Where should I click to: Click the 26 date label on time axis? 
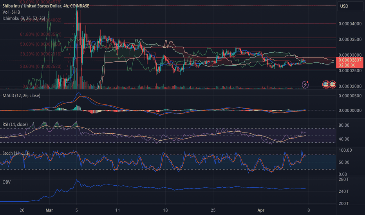[22, 210]
